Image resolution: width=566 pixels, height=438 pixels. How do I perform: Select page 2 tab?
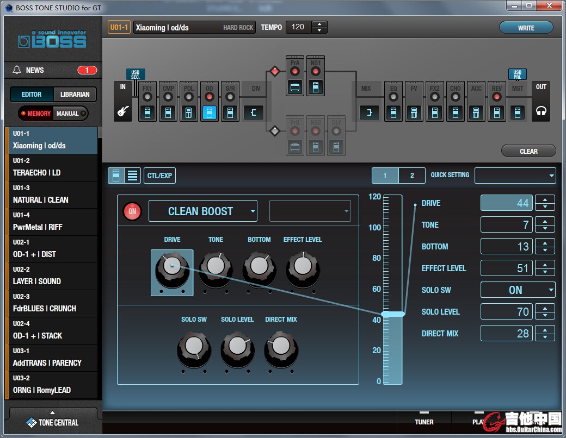[x=412, y=176]
